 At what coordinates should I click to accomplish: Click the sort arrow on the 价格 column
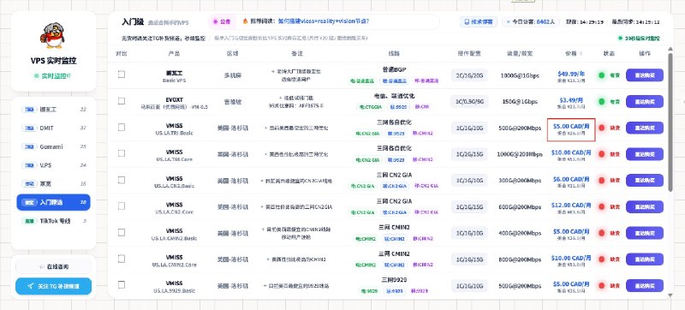click(581, 54)
